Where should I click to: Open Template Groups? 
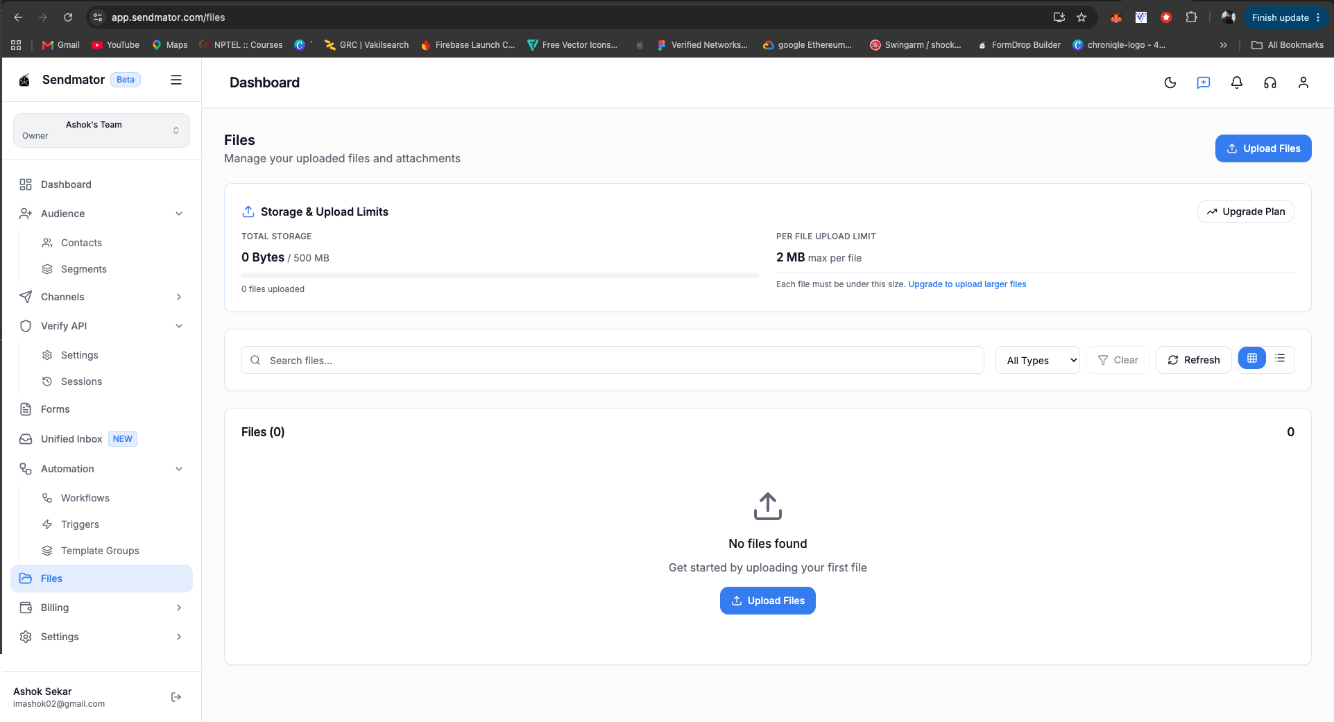[111, 551]
